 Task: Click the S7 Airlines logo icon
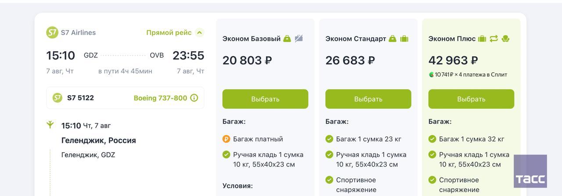(x=52, y=32)
